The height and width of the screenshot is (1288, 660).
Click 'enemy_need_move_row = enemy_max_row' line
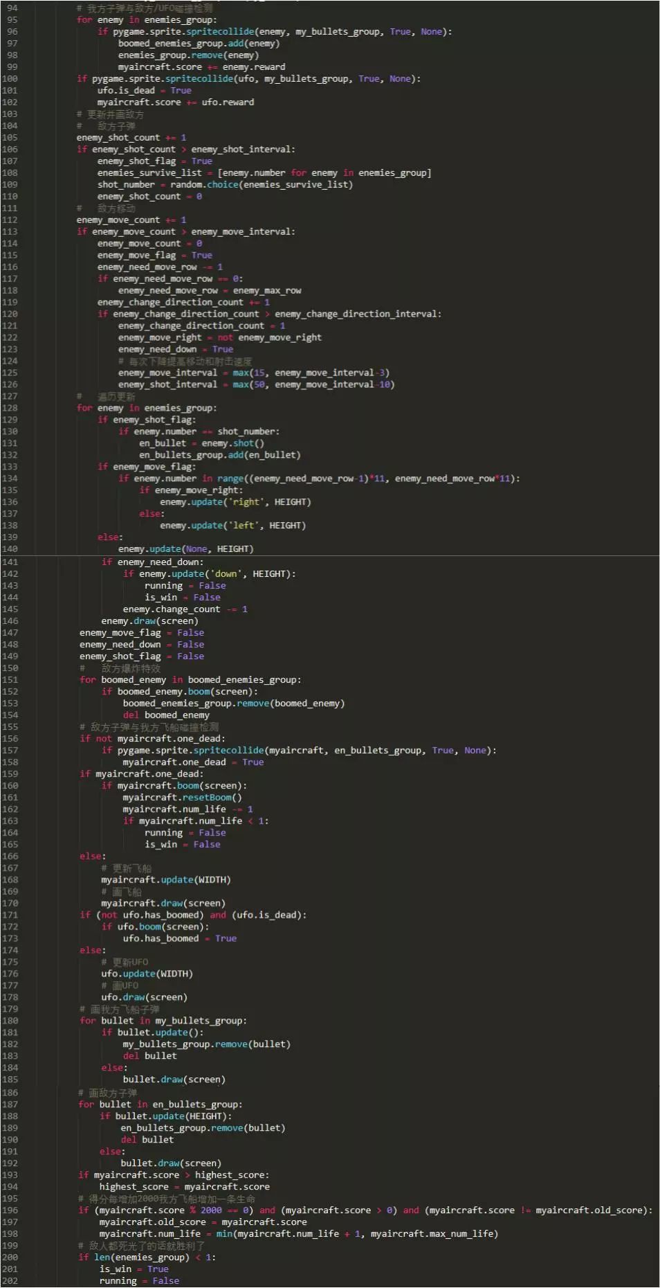coord(210,291)
